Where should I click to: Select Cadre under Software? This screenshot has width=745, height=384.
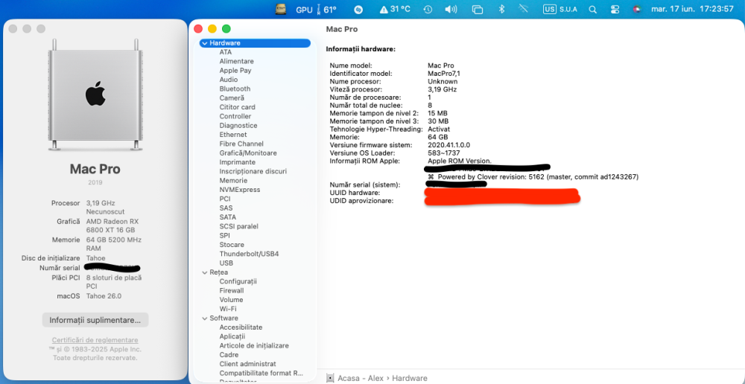pyautogui.click(x=229, y=355)
